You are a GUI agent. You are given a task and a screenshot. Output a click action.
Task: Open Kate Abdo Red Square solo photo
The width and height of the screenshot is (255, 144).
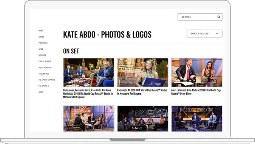click(x=143, y=72)
